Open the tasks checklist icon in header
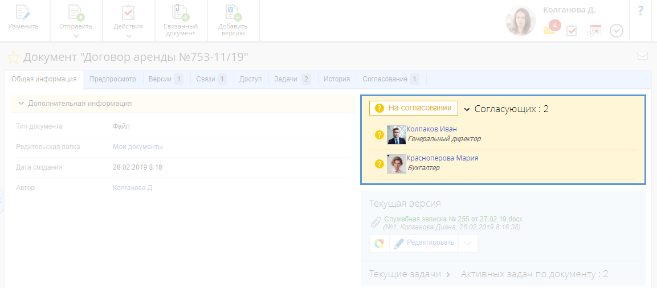This screenshot has width=657, height=288. 572,31
